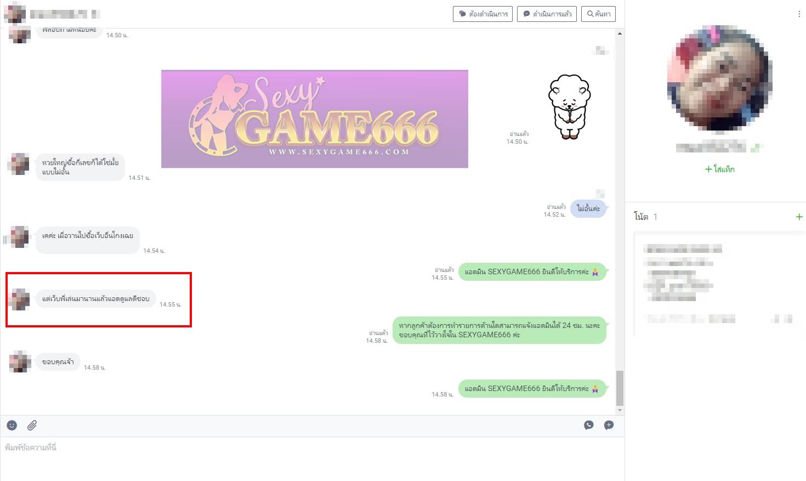This screenshot has width=806, height=481.
Task: Click sender avatar beside ขอบคุณจ้า message
Action: (20, 362)
